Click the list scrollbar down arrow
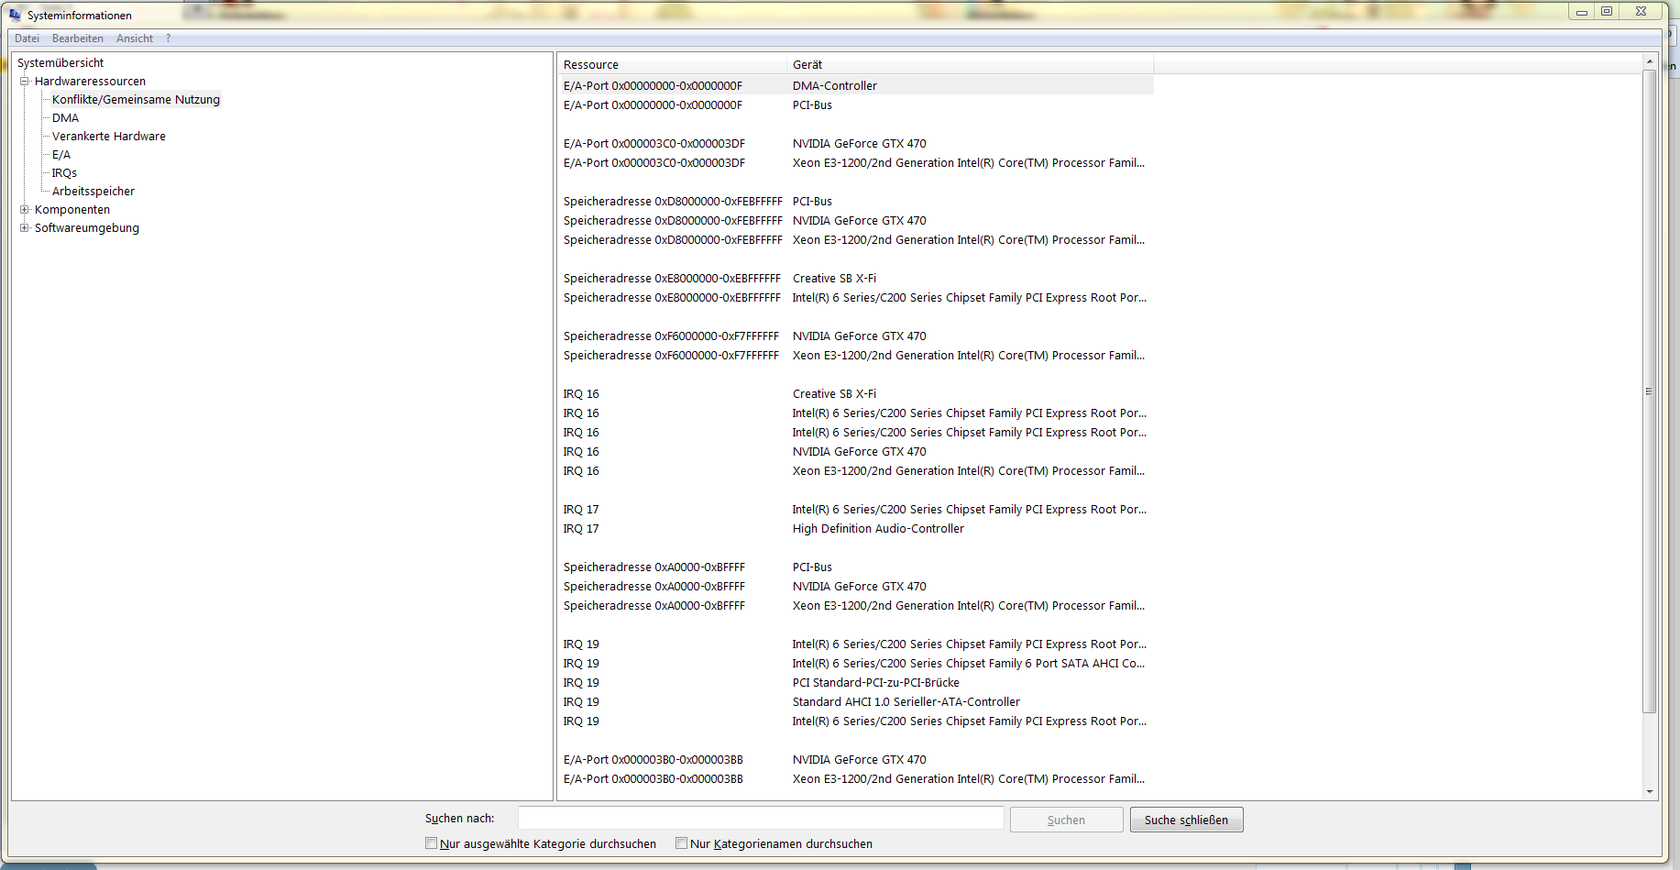The height and width of the screenshot is (870, 1680). (1650, 791)
